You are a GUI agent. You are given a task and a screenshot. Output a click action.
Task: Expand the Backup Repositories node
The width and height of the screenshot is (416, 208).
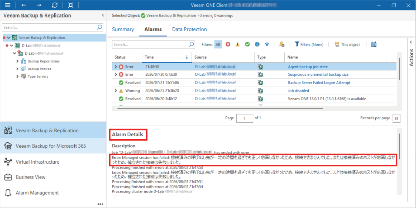pos(17,61)
